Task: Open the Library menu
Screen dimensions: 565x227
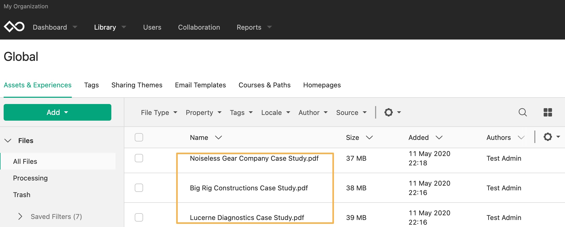Action: (110, 27)
